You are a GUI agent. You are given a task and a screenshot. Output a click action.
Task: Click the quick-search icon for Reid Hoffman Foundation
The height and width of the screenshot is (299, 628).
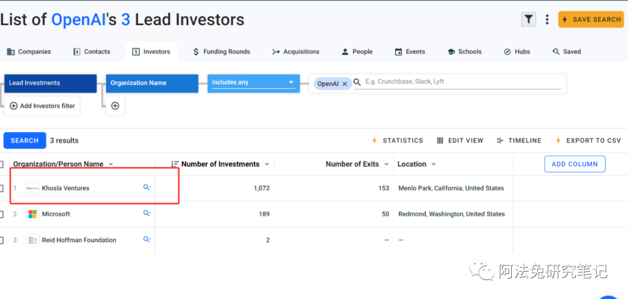pos(147,239)
